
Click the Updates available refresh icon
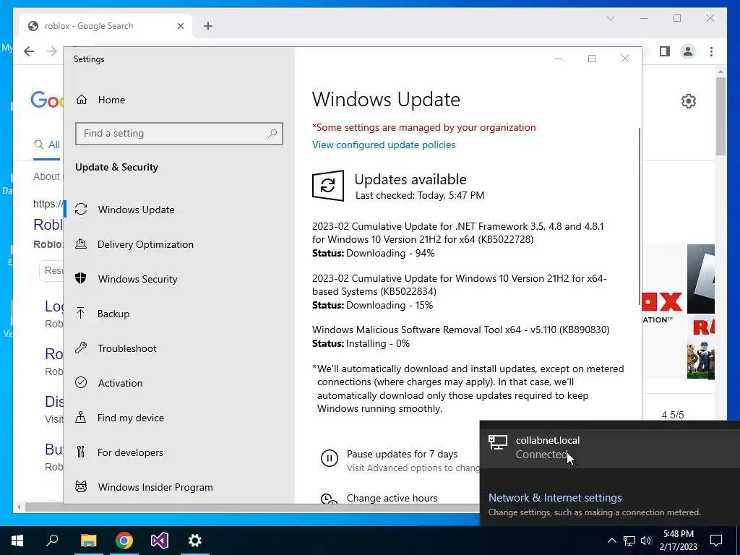click(328, 186)
